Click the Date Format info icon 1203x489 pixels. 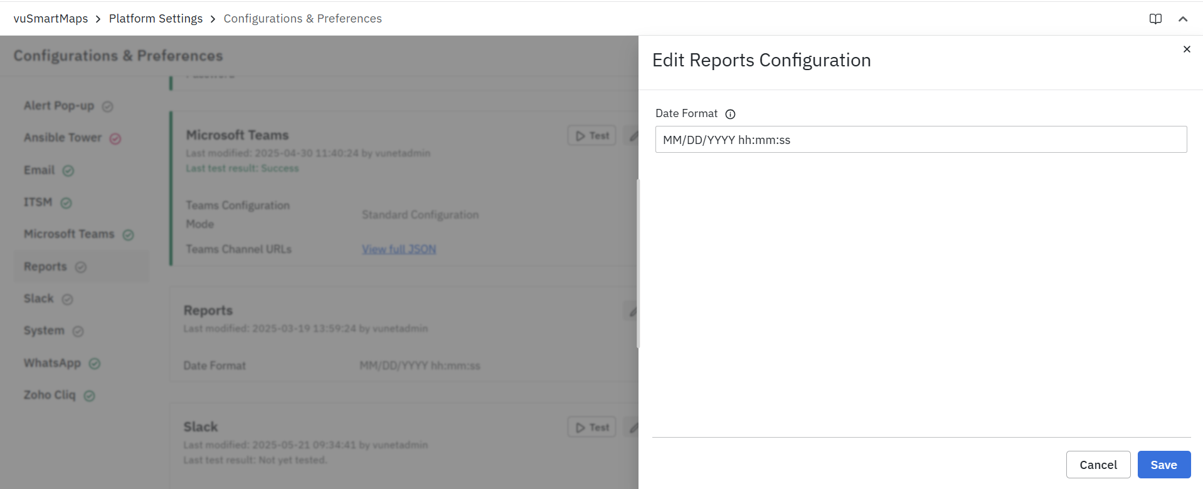click(730, 114)
